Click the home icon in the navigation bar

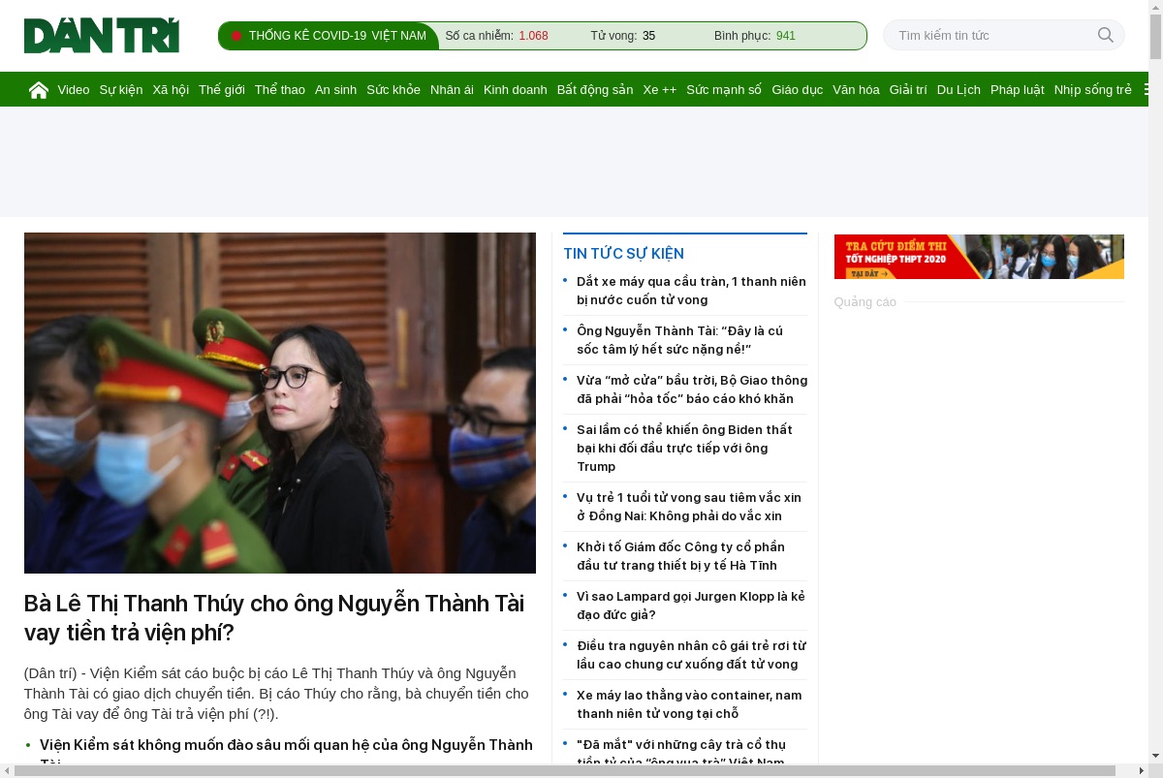click(x=39, y=90)
